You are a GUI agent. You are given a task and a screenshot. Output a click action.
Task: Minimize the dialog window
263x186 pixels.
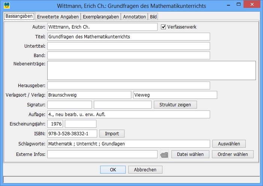(228, 5)
